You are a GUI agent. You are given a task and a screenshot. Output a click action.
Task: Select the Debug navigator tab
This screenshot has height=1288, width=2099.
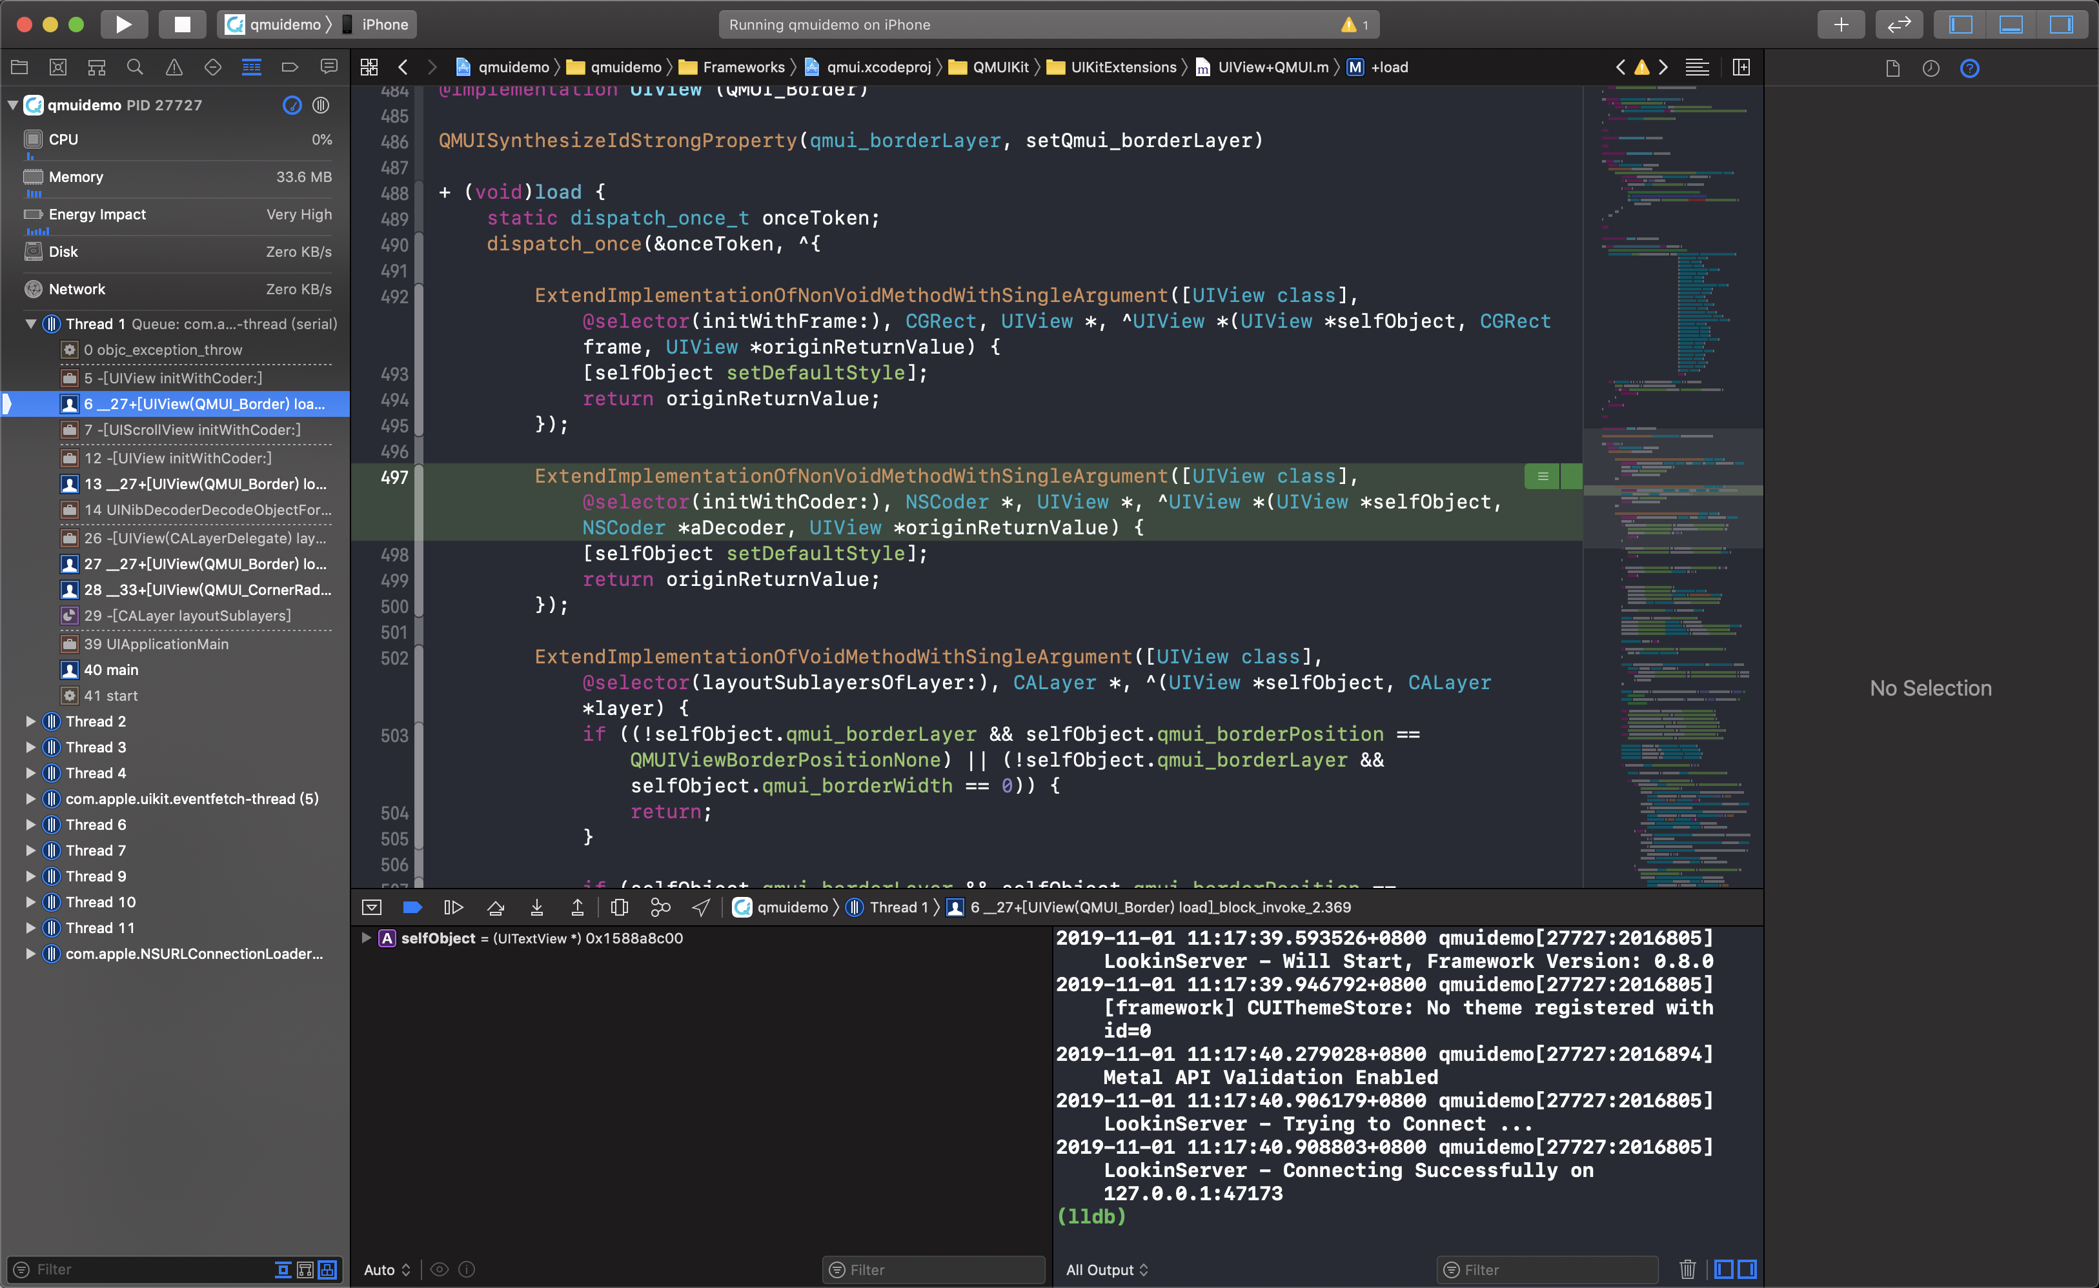(251, 67)
